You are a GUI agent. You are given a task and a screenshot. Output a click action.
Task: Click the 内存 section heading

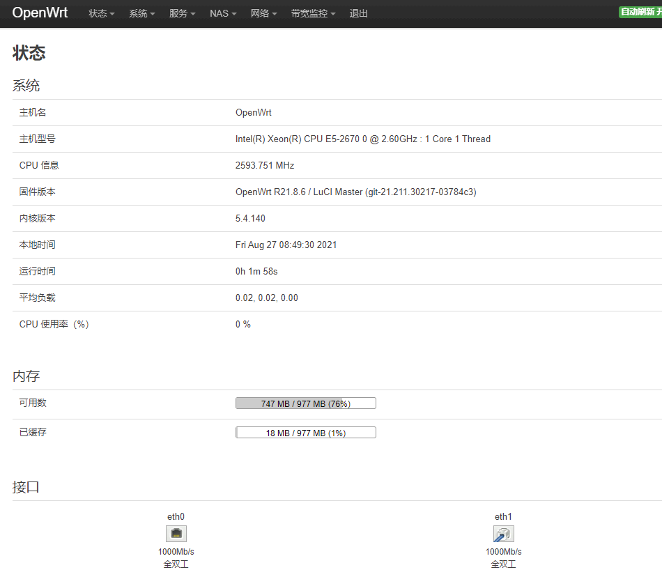point(26,376)
